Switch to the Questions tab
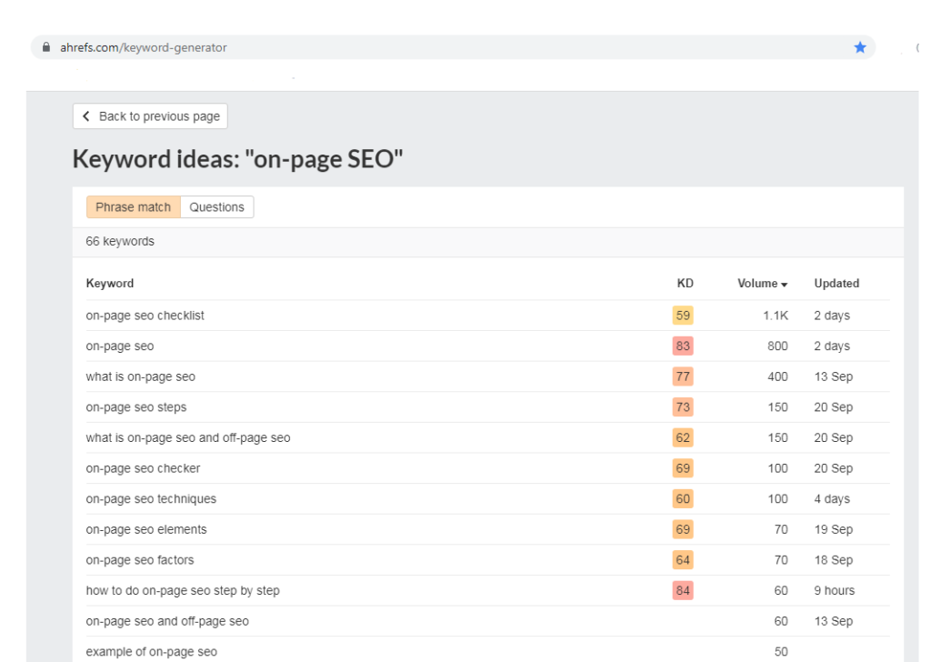 coord(216,206)
